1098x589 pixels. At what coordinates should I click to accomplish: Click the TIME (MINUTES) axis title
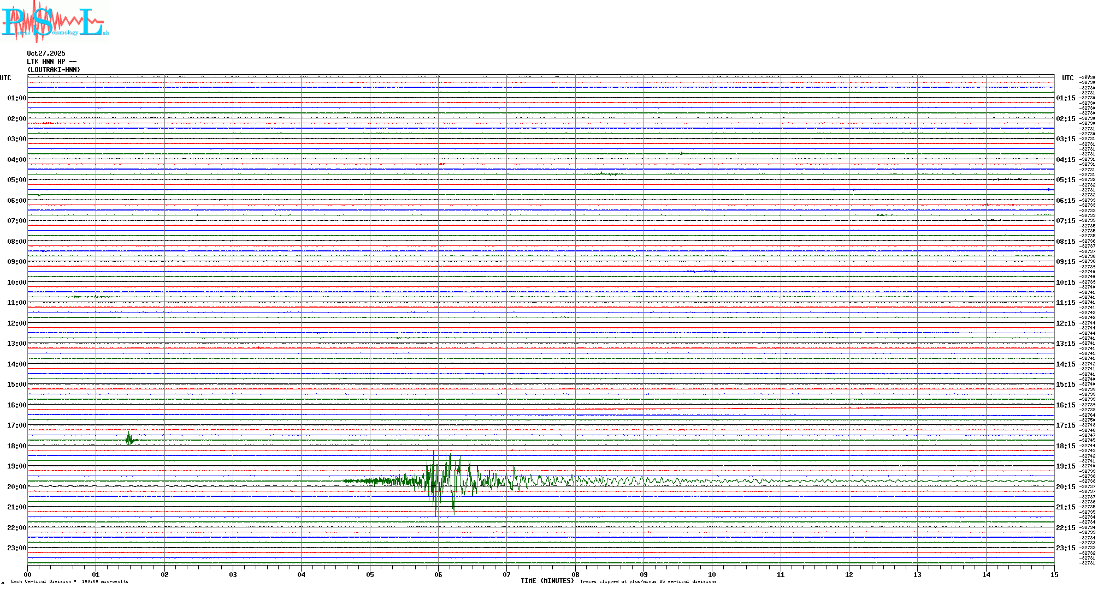pyautogui.click(x=547, y=581)
